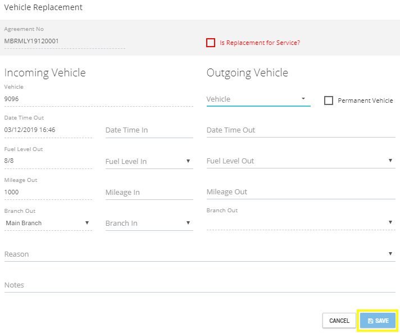Open the incoming Branch Out Main Branch dropdown
This screenshot has width=400, height=333.
[48, 223]
